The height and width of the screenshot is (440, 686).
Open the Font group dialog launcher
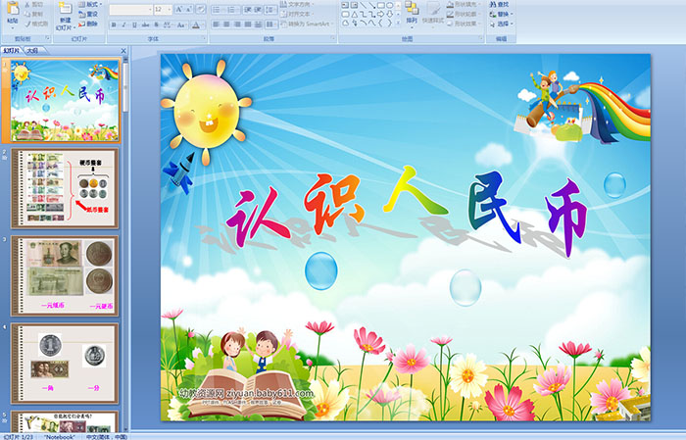click(204, 38)
